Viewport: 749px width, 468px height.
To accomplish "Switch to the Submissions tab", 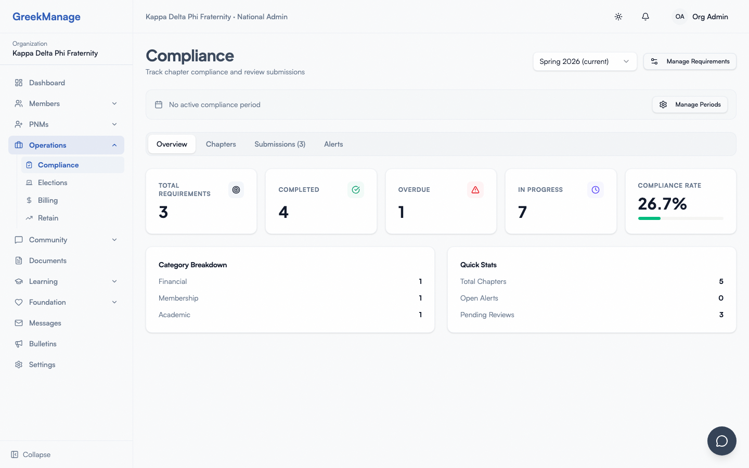I will pyautogui.click(x=280, y=144).
